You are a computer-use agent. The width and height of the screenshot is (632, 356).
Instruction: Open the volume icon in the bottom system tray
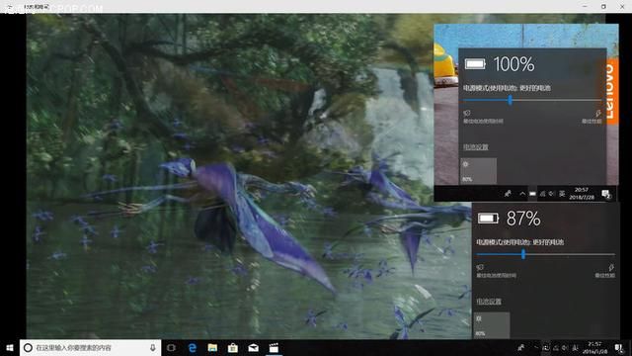pyautogui.click(x=565, y=347)
